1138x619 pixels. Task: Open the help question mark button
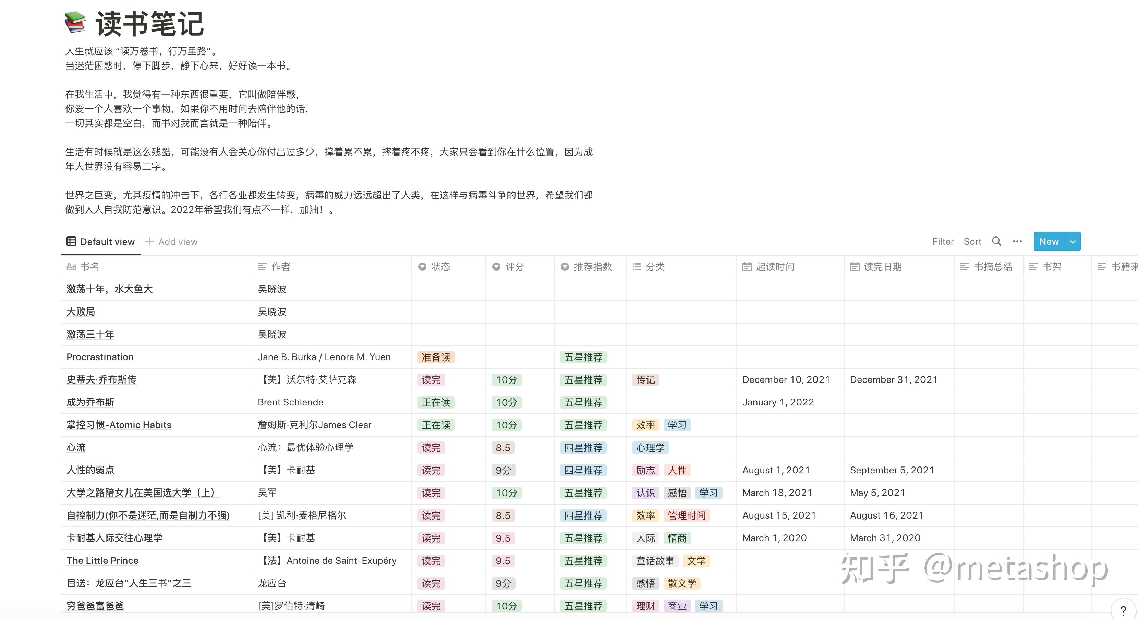tap(1123, 611)
